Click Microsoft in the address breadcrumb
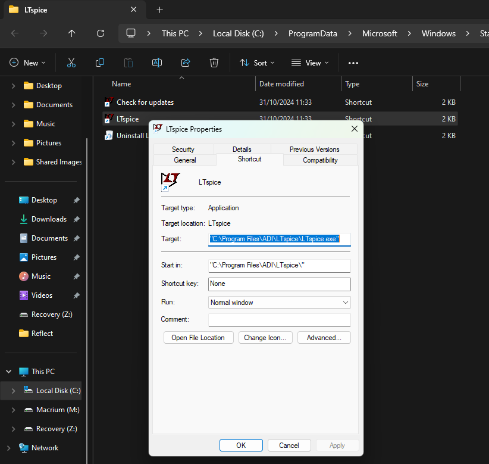The image size is (489, 464). pyautogui.click(x=380, y=33)
